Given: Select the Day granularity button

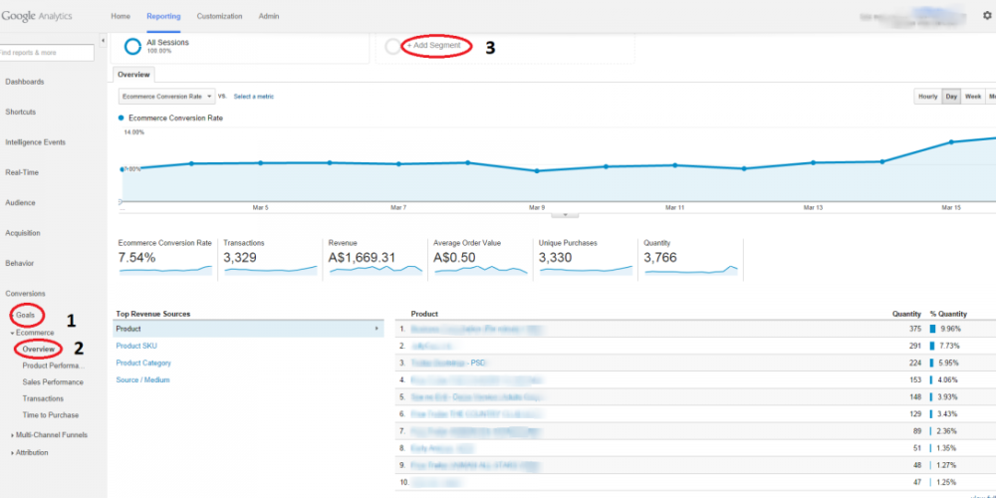Looking at the screenshot, I should tap(951, 97).
